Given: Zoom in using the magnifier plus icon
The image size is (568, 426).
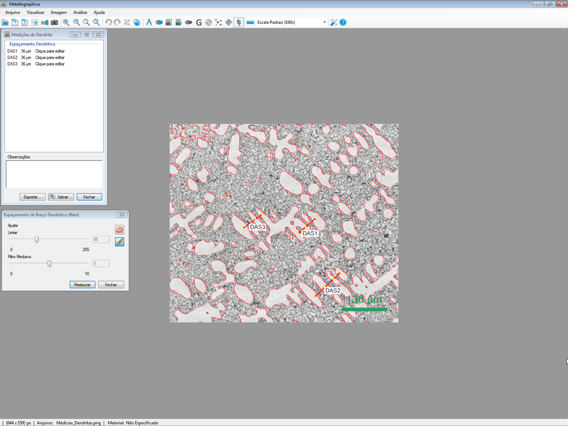Looking at the screenshot, I should (66, 22).
